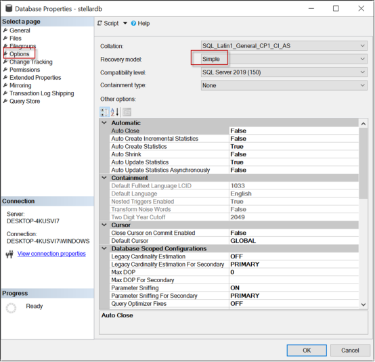Image resolution: width=375 pixels, height=362 pixels.
Task: Click the database icon in title bar
Action: point(9,8)
